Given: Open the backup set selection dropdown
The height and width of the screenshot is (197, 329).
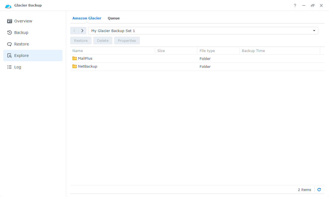Looking at the screenshot, I should pos(314,31).
